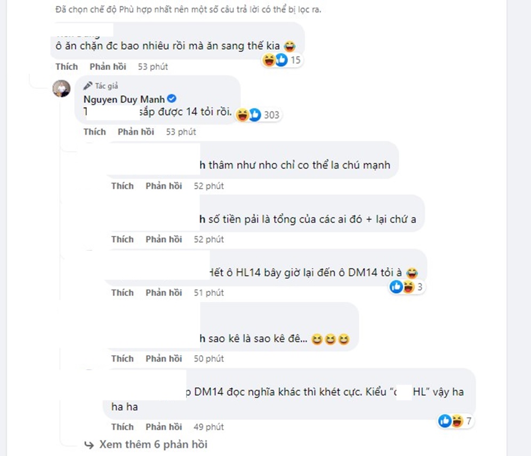Expand Xem thêm 6 phản hồi
This screenshot has width=531, height=456.
pyautogui.click(x=153, y=444)
